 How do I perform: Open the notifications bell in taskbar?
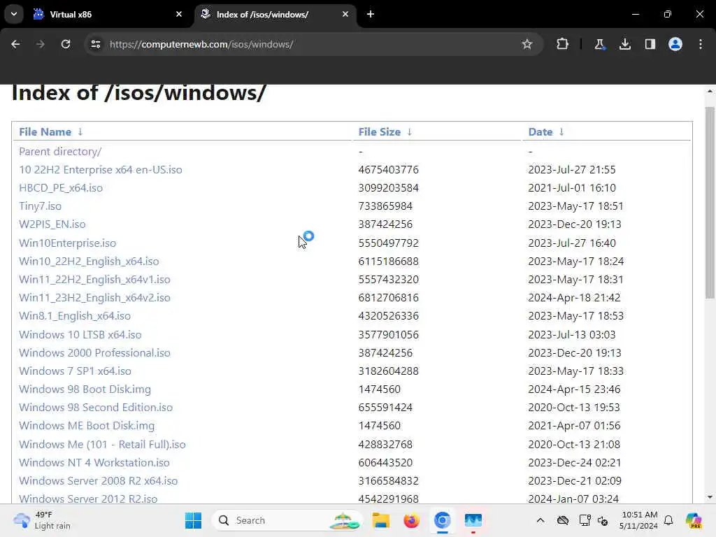coord(668,520)
